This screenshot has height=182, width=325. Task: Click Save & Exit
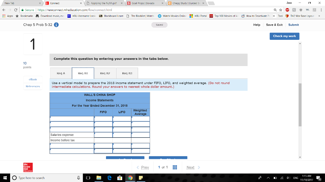[274, 25]
